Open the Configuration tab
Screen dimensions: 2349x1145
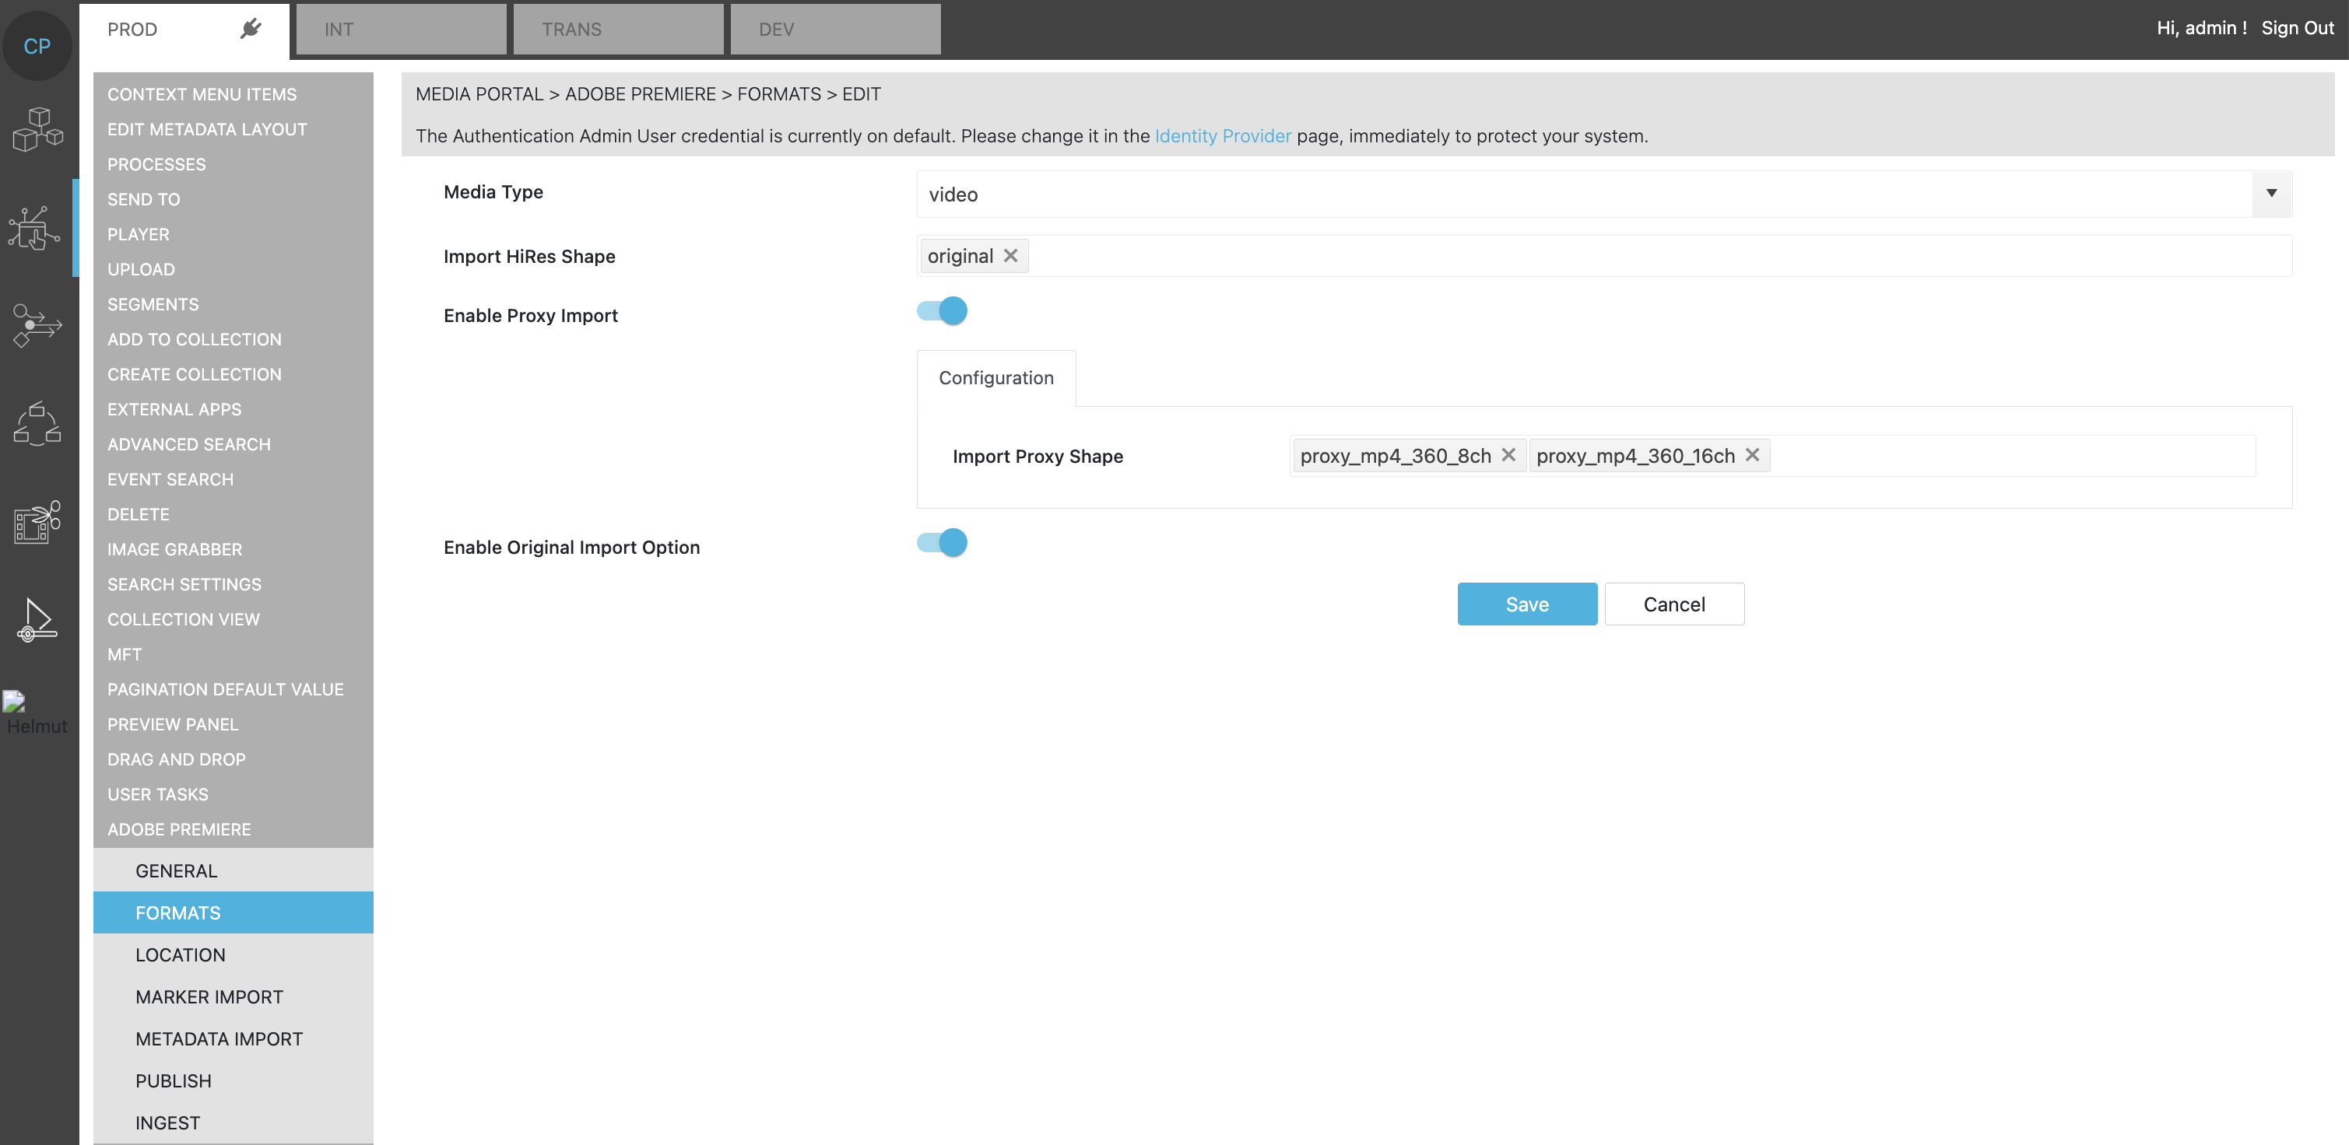tap(995, 377)
